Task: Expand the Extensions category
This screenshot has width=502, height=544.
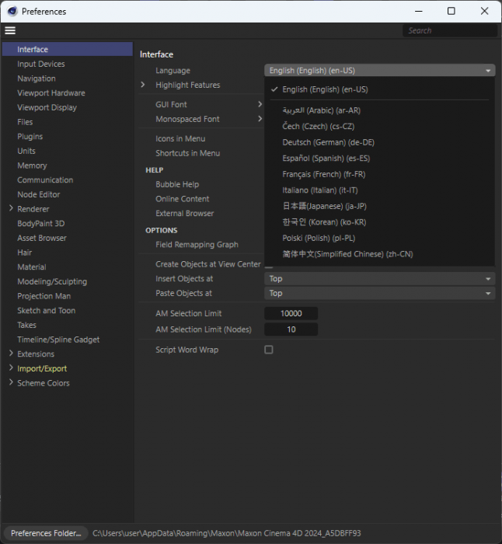Action: click(x=11, y=354)
